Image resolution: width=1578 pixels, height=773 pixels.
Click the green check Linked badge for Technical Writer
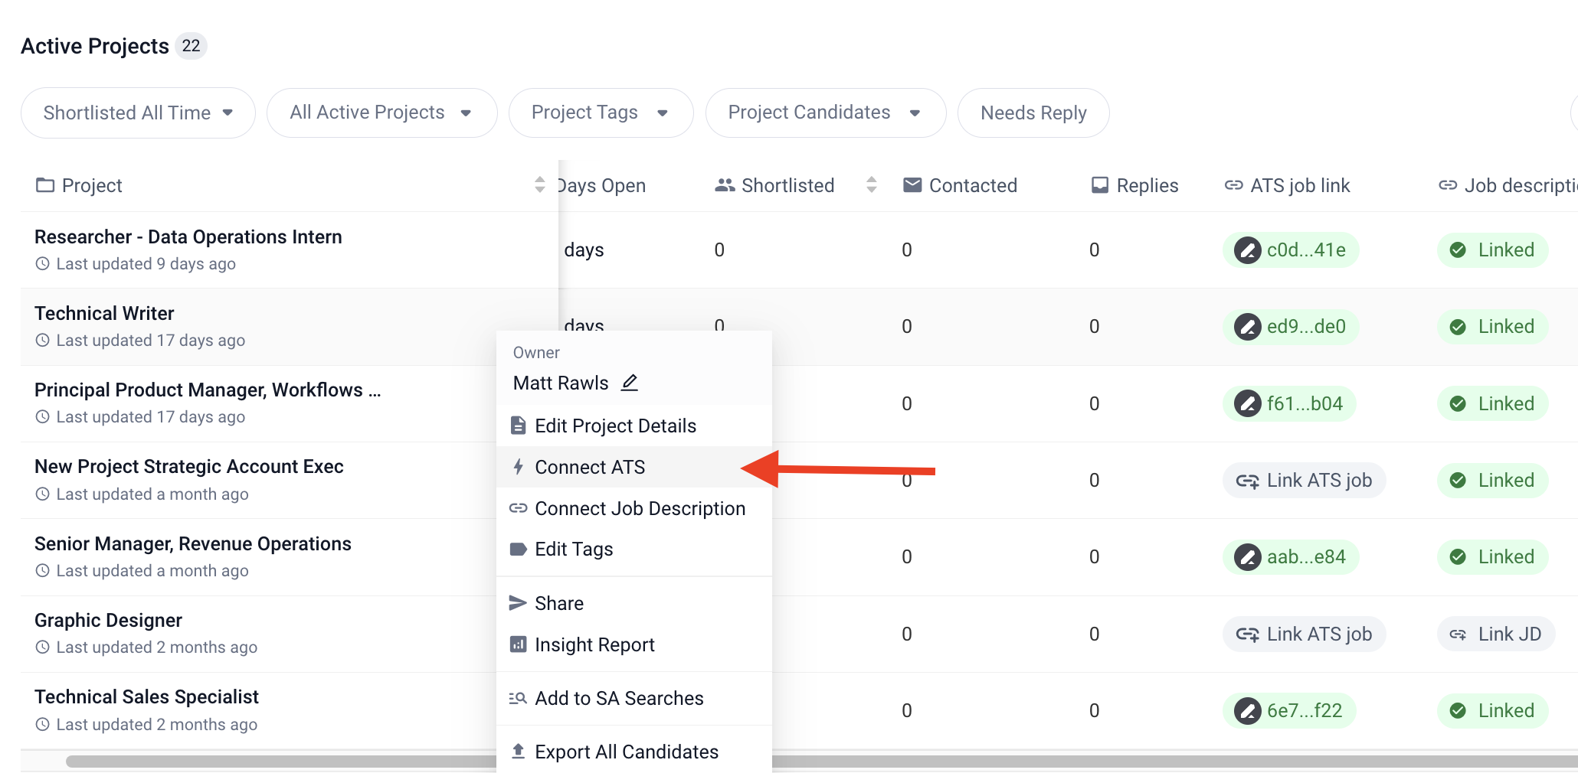point(1492,327)
